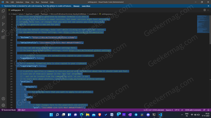Open taskbar Search
211x118 pixels.
tap(57, 115)
